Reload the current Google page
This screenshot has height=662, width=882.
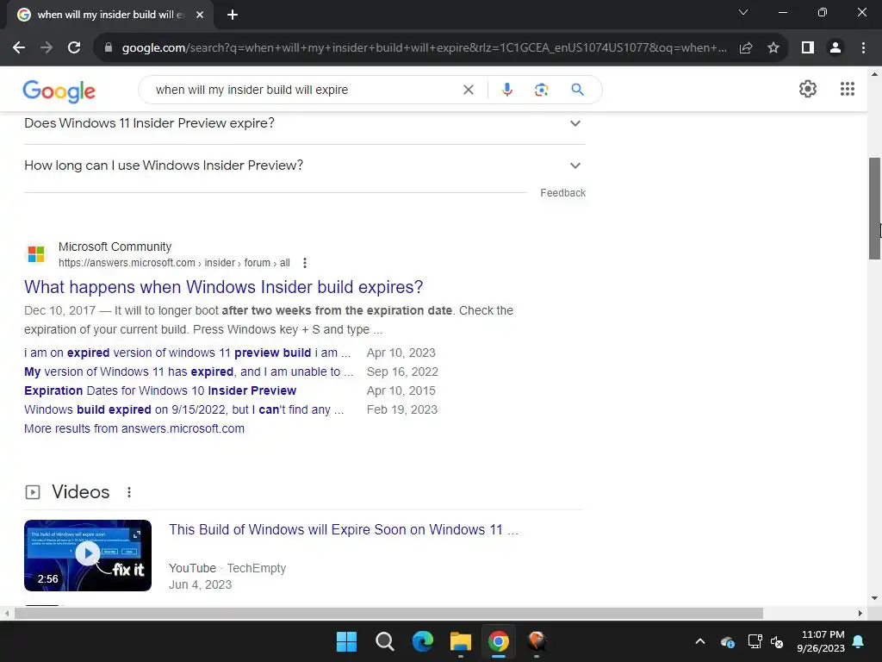pos(74,48)
